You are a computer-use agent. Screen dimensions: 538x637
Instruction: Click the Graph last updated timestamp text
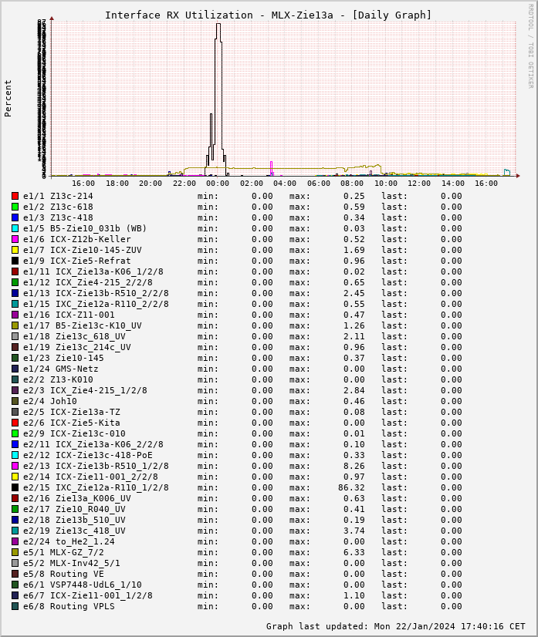395,626
